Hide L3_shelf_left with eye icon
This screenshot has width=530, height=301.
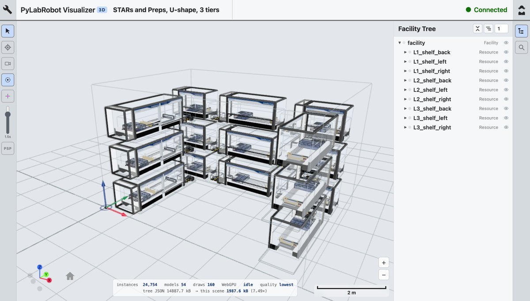coord(506,118)
